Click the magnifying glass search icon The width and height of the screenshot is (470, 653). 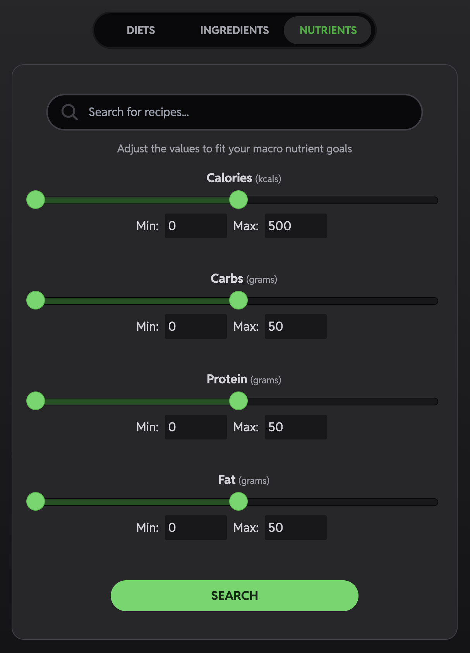click(70, 112)
